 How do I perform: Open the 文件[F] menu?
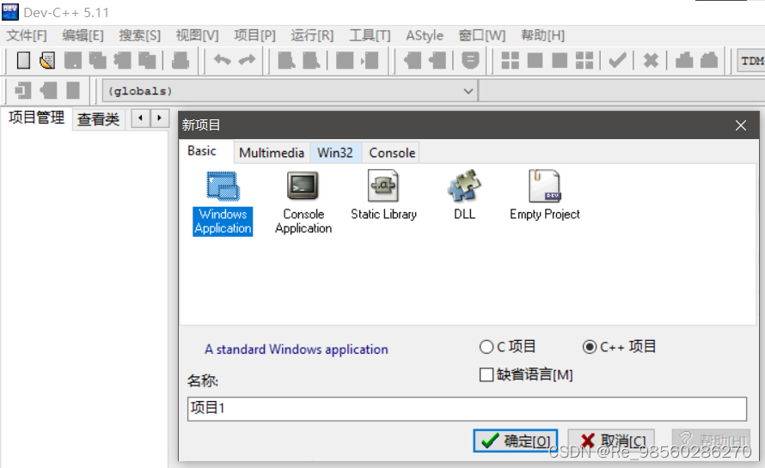(x=27, y=35)
